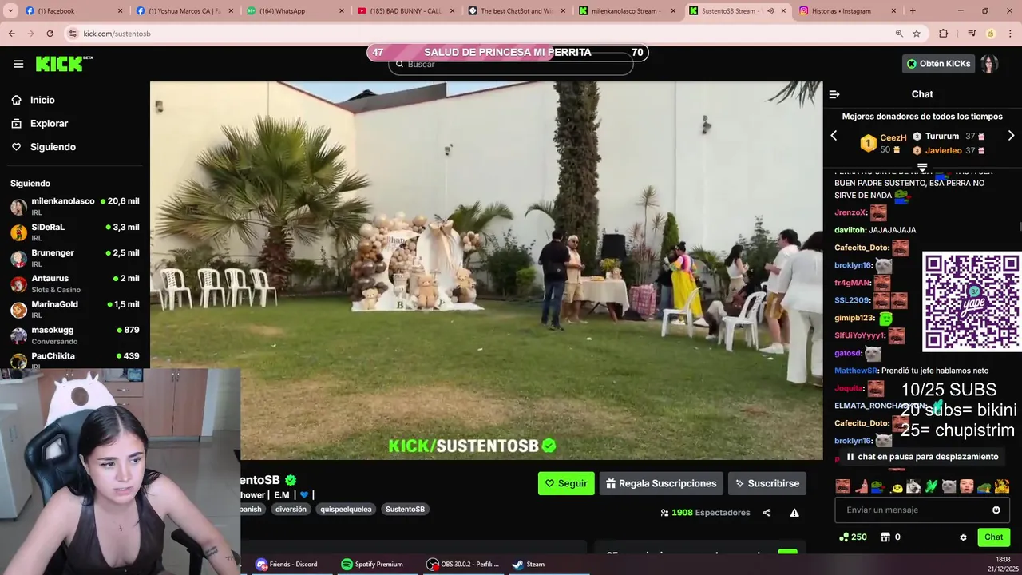Insert the Patrick star quick emote
Image resolution: width=1022 pixels, height=575 pixels.
pos(861,486)
